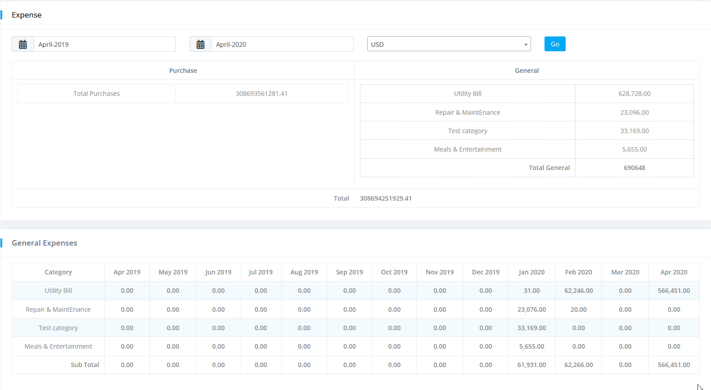Select the Jan 2020 column header
This screenshot has height=390, width=711.
click(x=531, y=272)
